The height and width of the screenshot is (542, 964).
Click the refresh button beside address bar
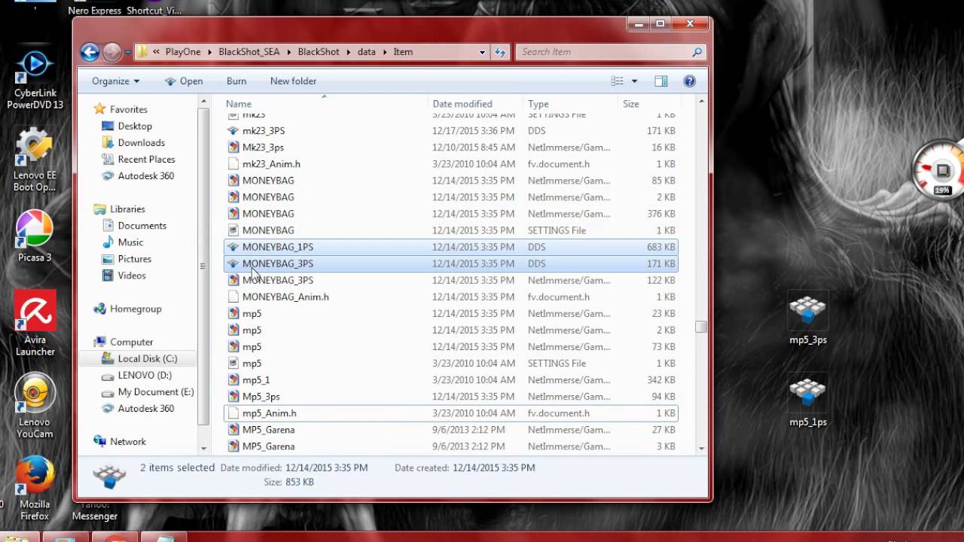click(500, 52)
